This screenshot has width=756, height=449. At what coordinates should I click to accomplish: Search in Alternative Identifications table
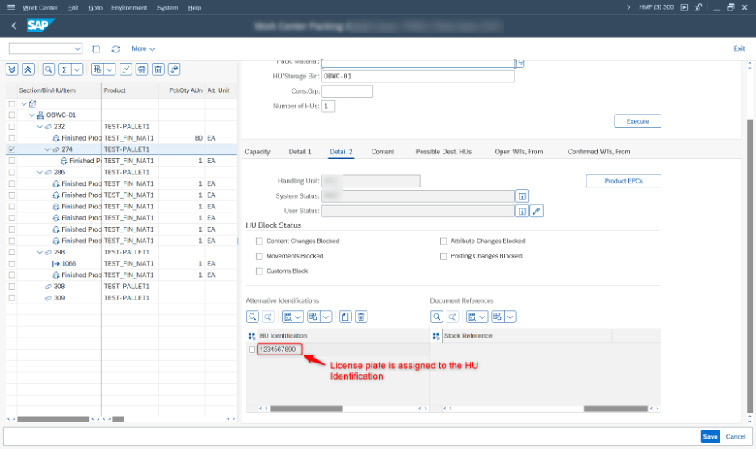tap(253, 317)
